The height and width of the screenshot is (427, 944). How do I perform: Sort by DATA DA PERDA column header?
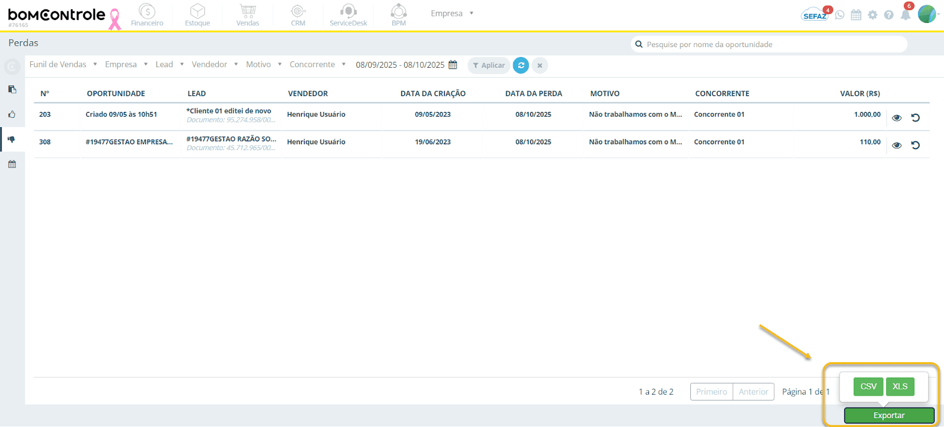pyautogui.click(x=533, y=94)
